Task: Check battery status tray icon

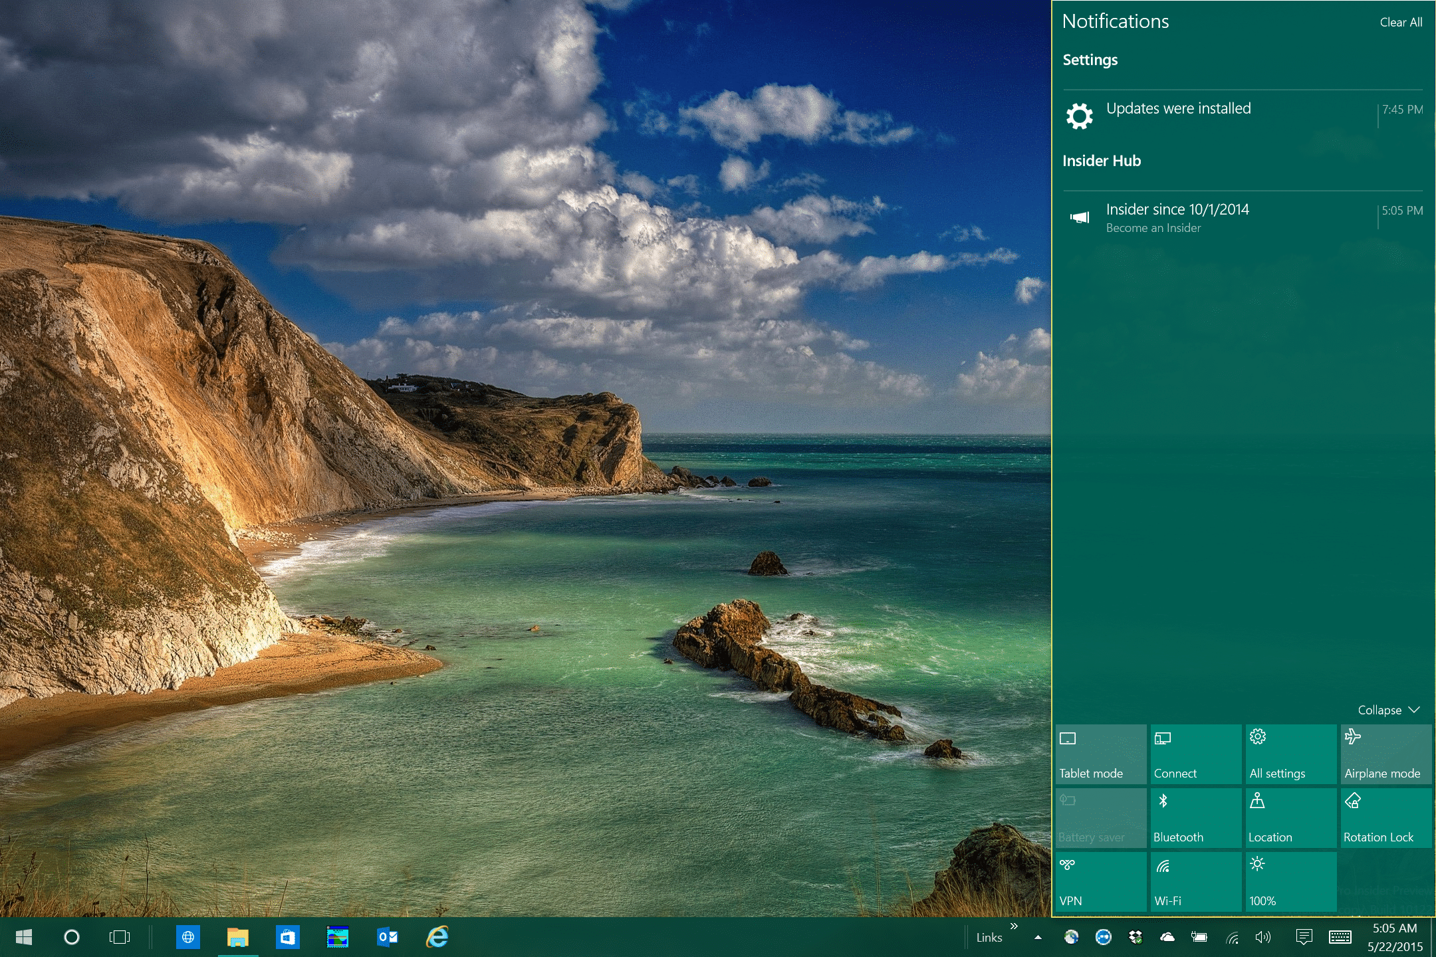Action: coord(1199,937)
